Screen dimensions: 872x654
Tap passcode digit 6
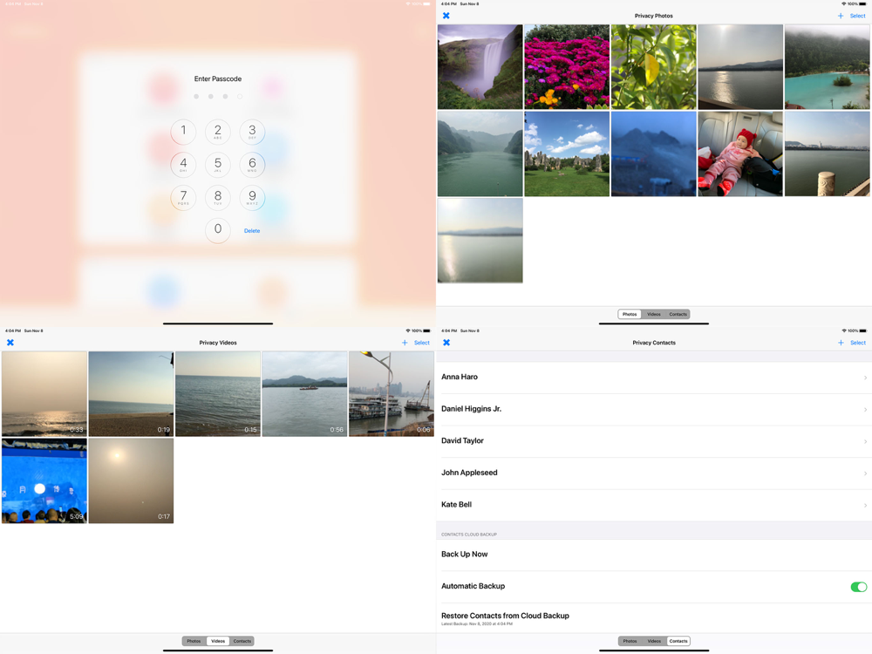click(x=252, y=164)
